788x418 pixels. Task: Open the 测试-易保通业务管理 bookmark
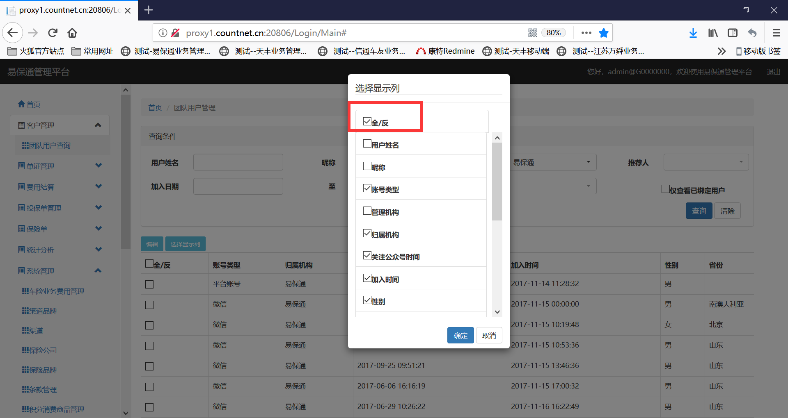[x=166, y=51]
